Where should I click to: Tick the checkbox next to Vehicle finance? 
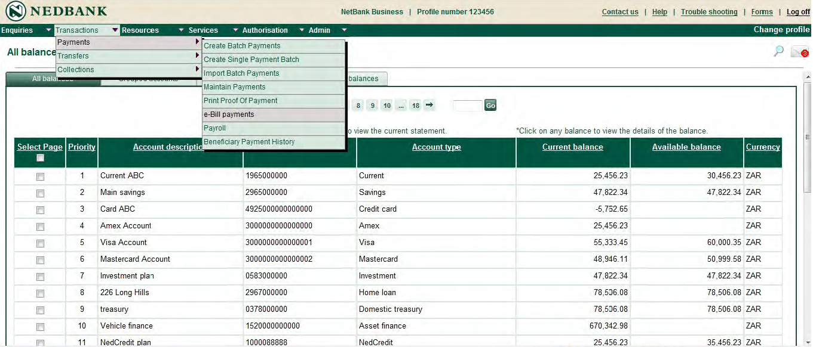point(39,326)
